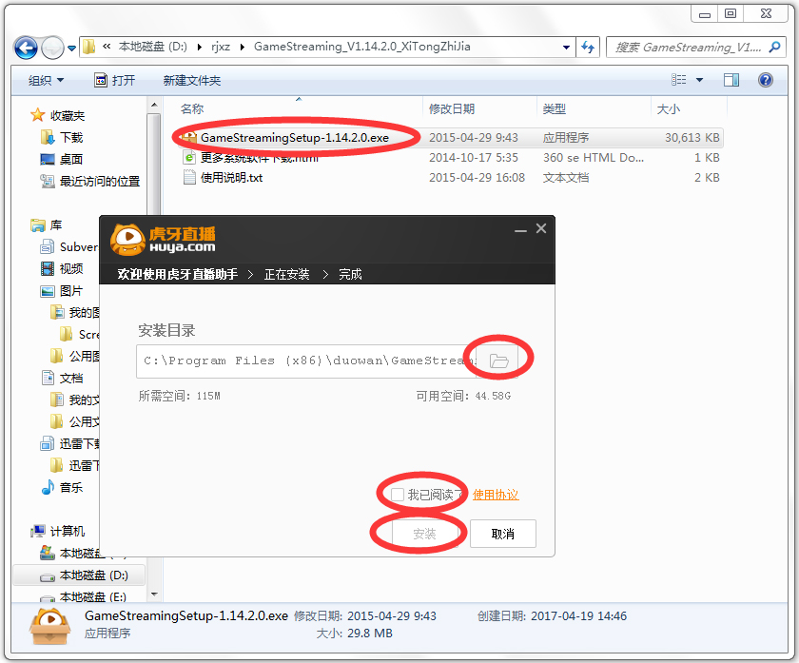Click the installation path text field
The height and width of the screenshot is (663, 799).
[305, 361]
